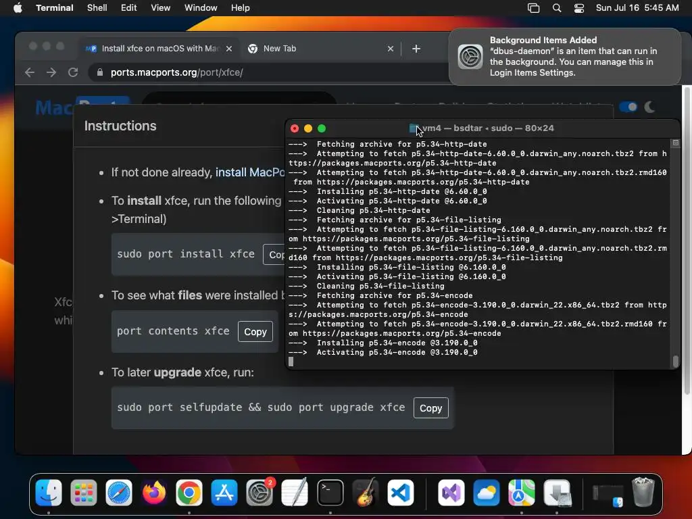Click the date and time in menu bar
Screen dimensions: 692x519
[637, 8]
